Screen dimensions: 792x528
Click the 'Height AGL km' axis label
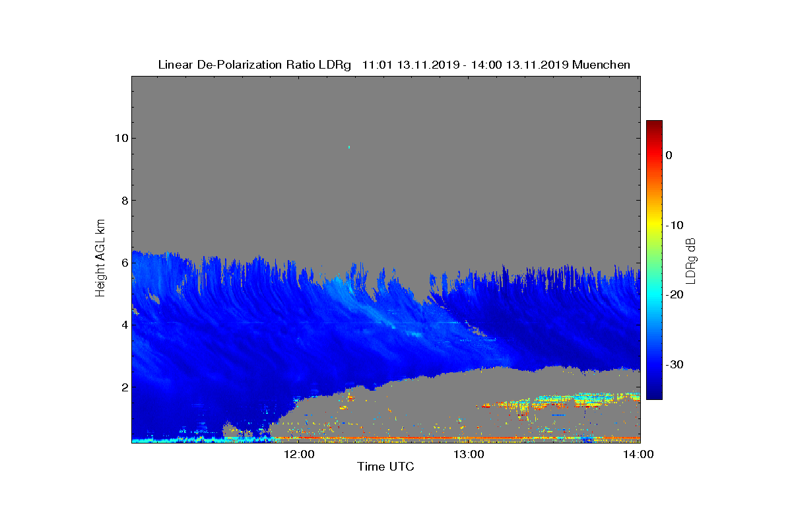(100, 259)
